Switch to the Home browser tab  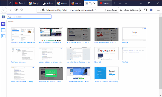point(105,3)
